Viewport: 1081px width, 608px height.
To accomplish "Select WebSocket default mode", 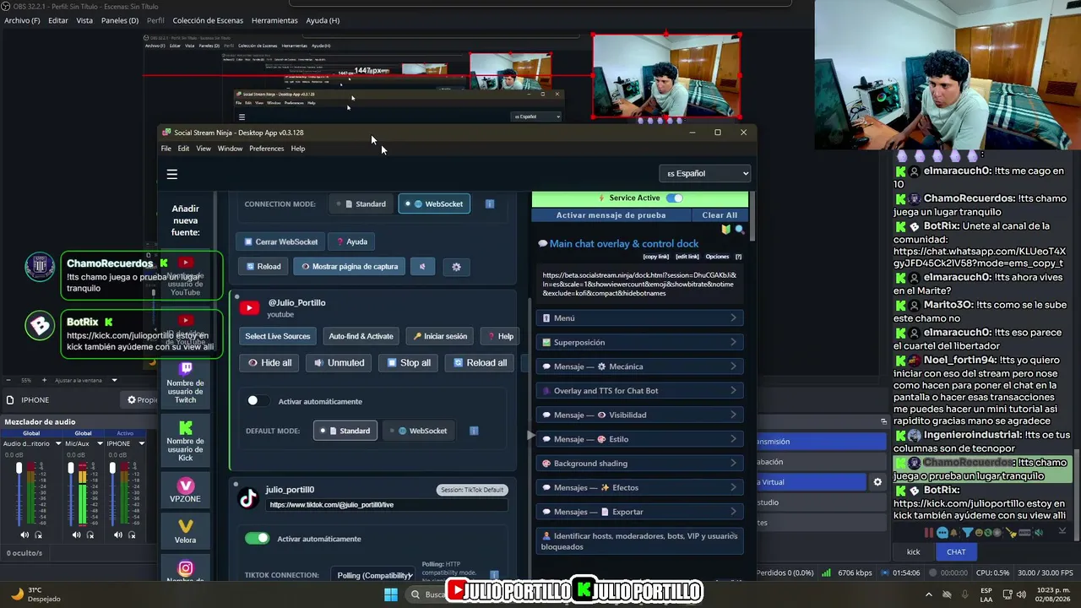I will click(x=418, y=432).
